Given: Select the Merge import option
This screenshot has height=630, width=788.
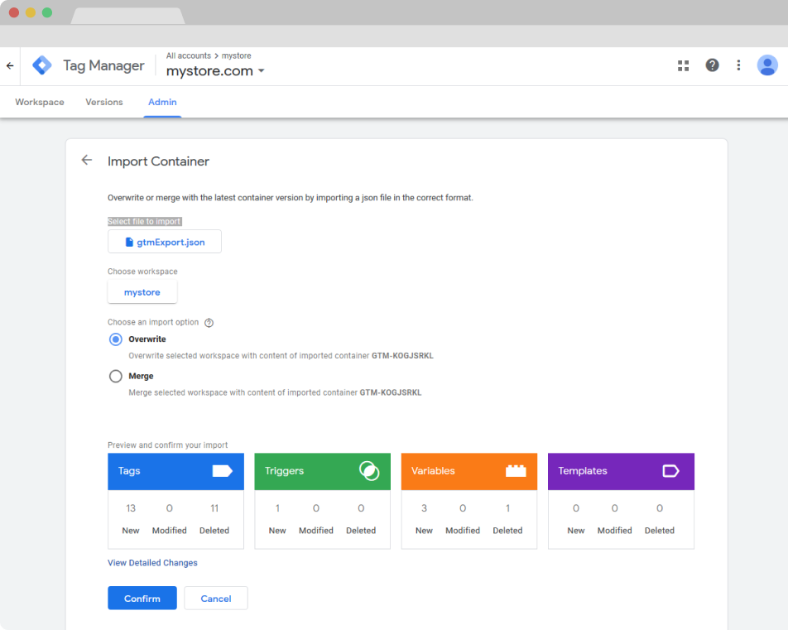Looking at the screenshot, I should (x=115, y=376).
